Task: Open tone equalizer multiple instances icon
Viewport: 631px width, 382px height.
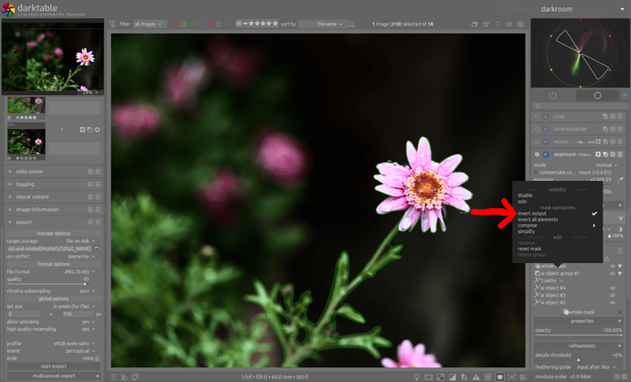Action: click(605, 129)
